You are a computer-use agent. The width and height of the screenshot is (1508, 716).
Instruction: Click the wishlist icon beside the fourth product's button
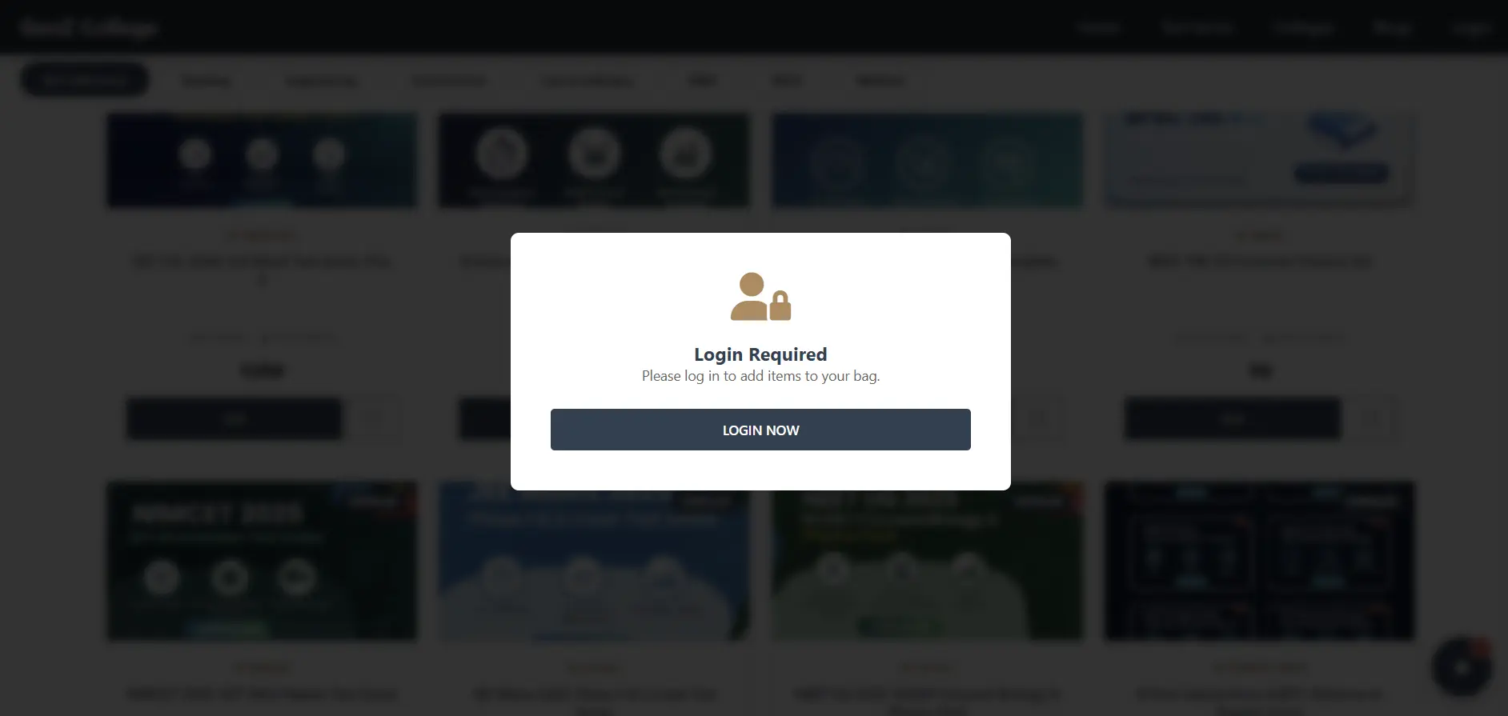(x=1374, y=418)
